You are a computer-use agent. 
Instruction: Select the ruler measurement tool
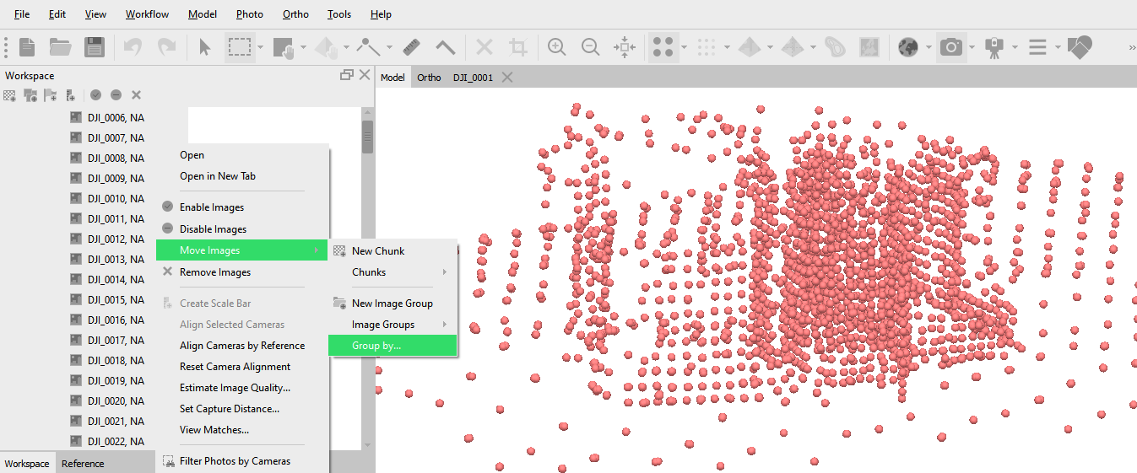coord(411,47)
